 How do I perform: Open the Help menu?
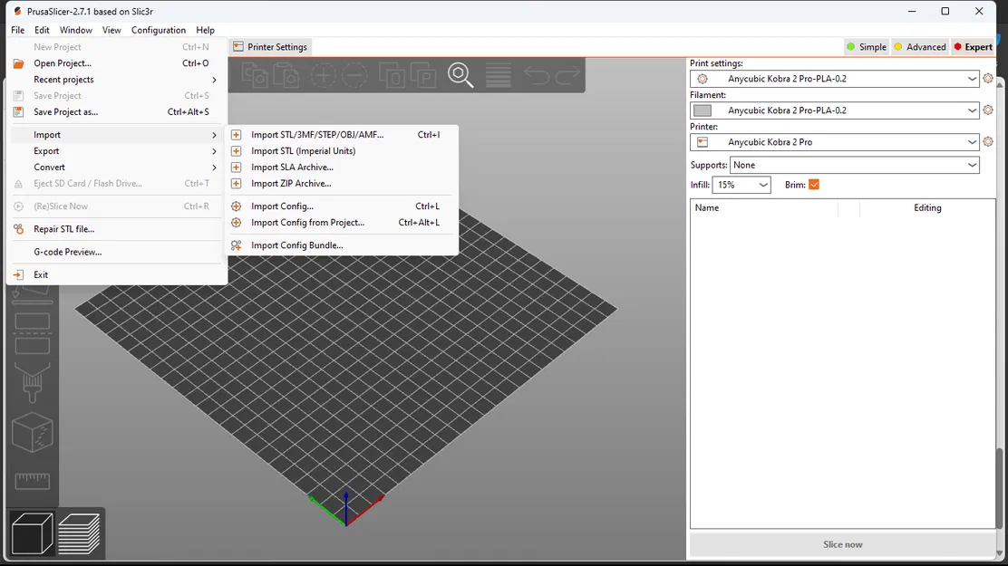pos(205,30)
